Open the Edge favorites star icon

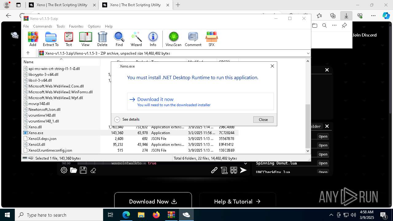pyautogui.click(x=319, y=16)
